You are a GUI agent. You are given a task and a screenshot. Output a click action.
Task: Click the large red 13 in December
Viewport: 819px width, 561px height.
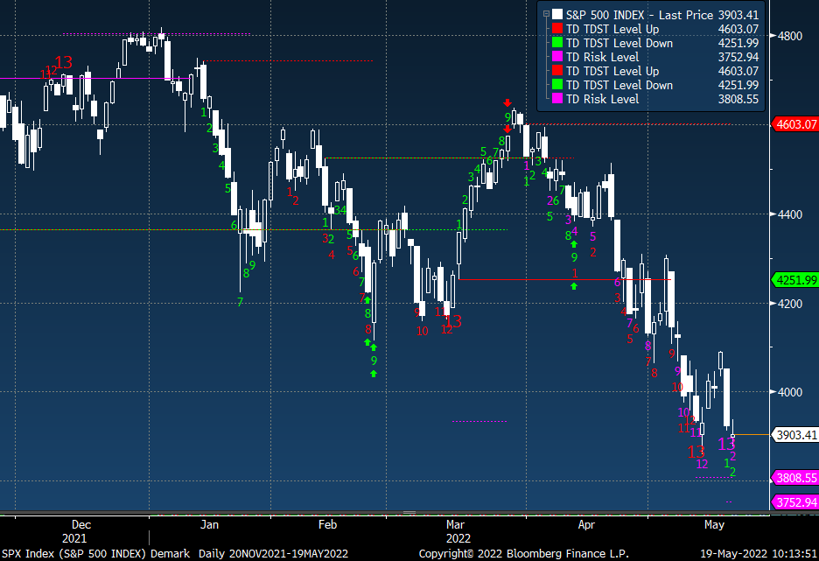point(64,62)
